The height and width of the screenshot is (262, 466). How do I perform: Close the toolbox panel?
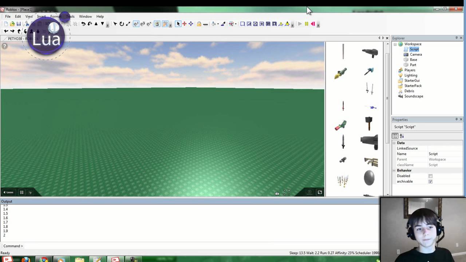pyautogui.click(x=387, y=38)
